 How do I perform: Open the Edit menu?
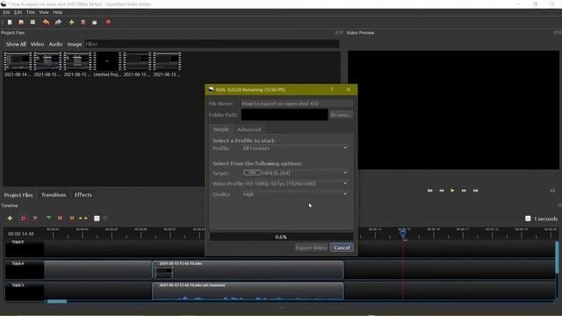[18, 12]
